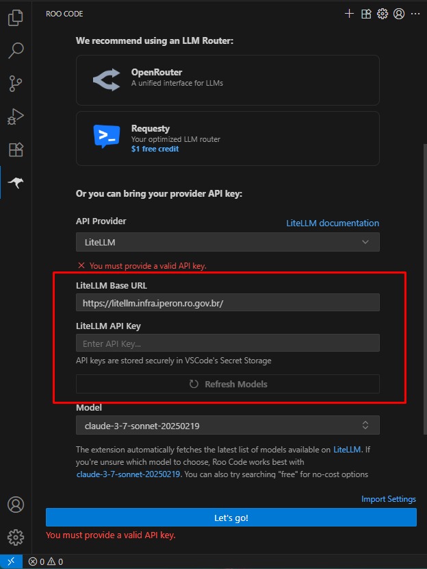Start a new task with plus icon
Image resolution: width=427 pixels, height=569 pixels.
[x=350, y=13]
